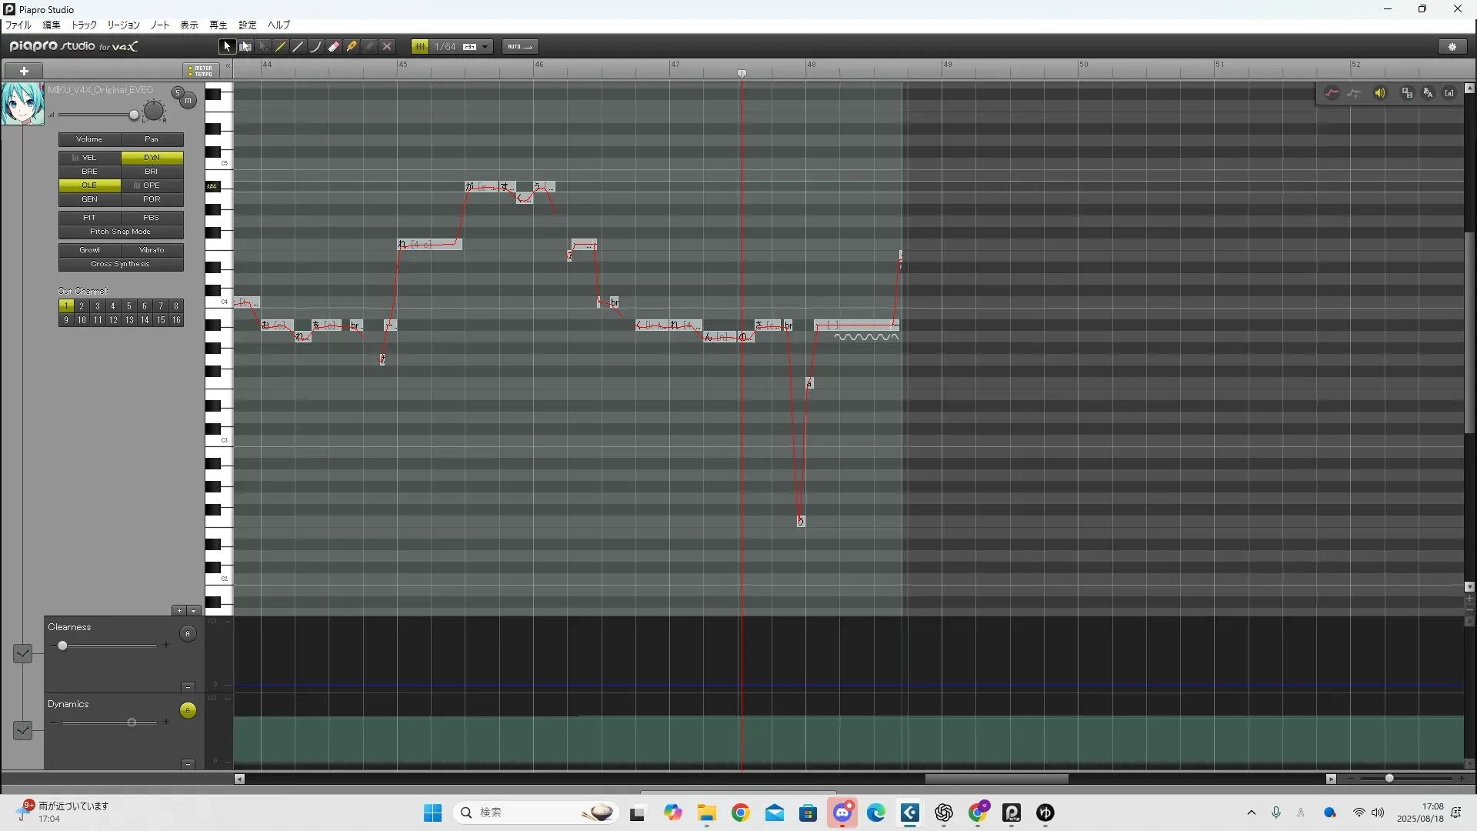
Task: Collapse the Clearness parameter lane
Action: (x=188, y=687)
